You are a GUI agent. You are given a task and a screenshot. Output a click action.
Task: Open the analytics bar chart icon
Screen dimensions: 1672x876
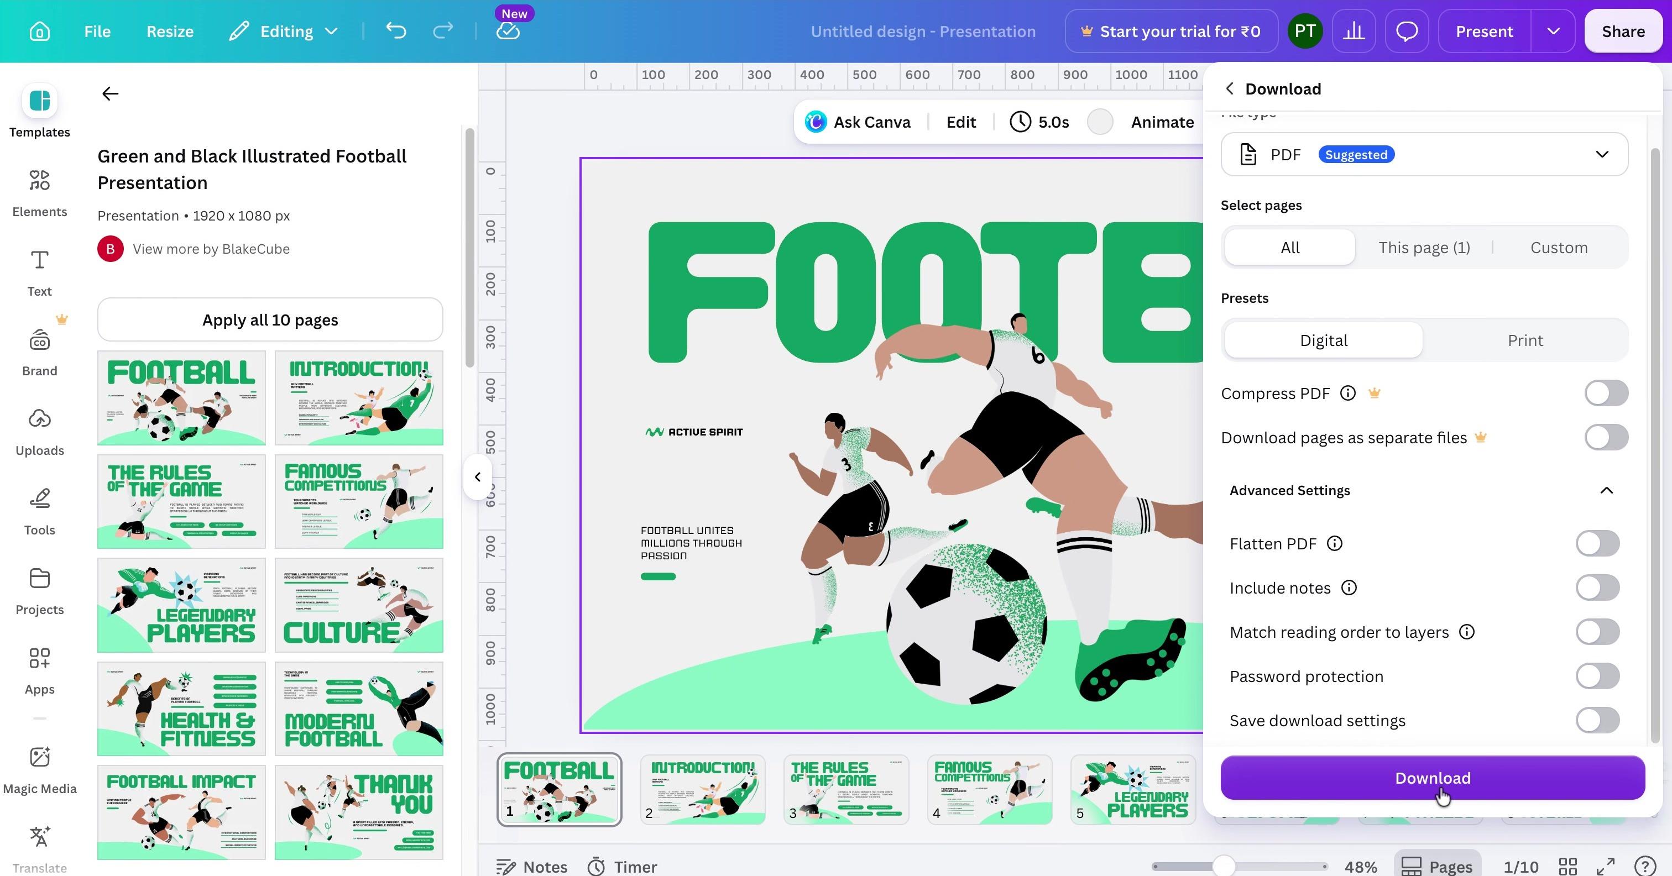[x=1354, y=31]
